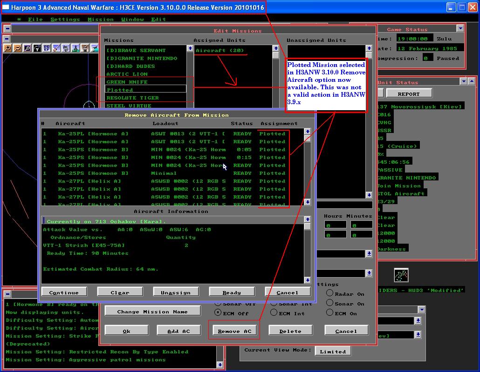Open the asterisk menu in the menu bar
The height and width of the screenshot is (372, 480).
coord(19,19)
